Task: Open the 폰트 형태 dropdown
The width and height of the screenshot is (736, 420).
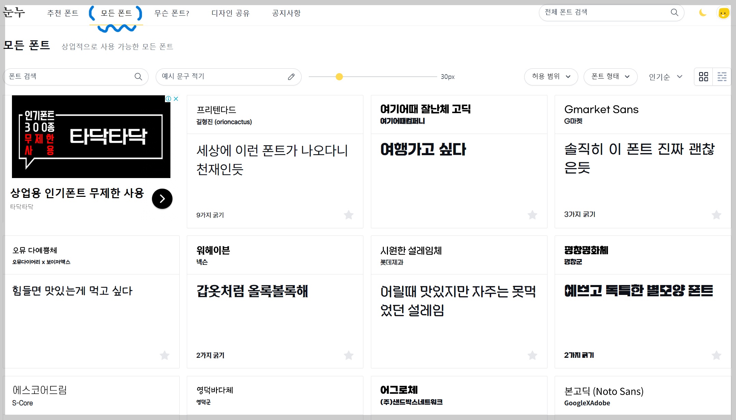Action: (610, 77)
